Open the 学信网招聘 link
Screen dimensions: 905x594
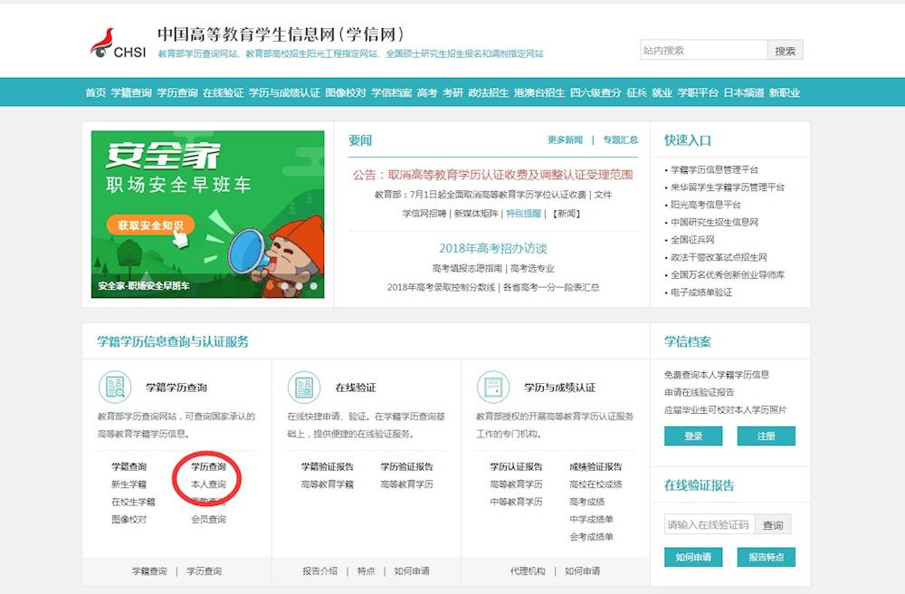point(424,214)
